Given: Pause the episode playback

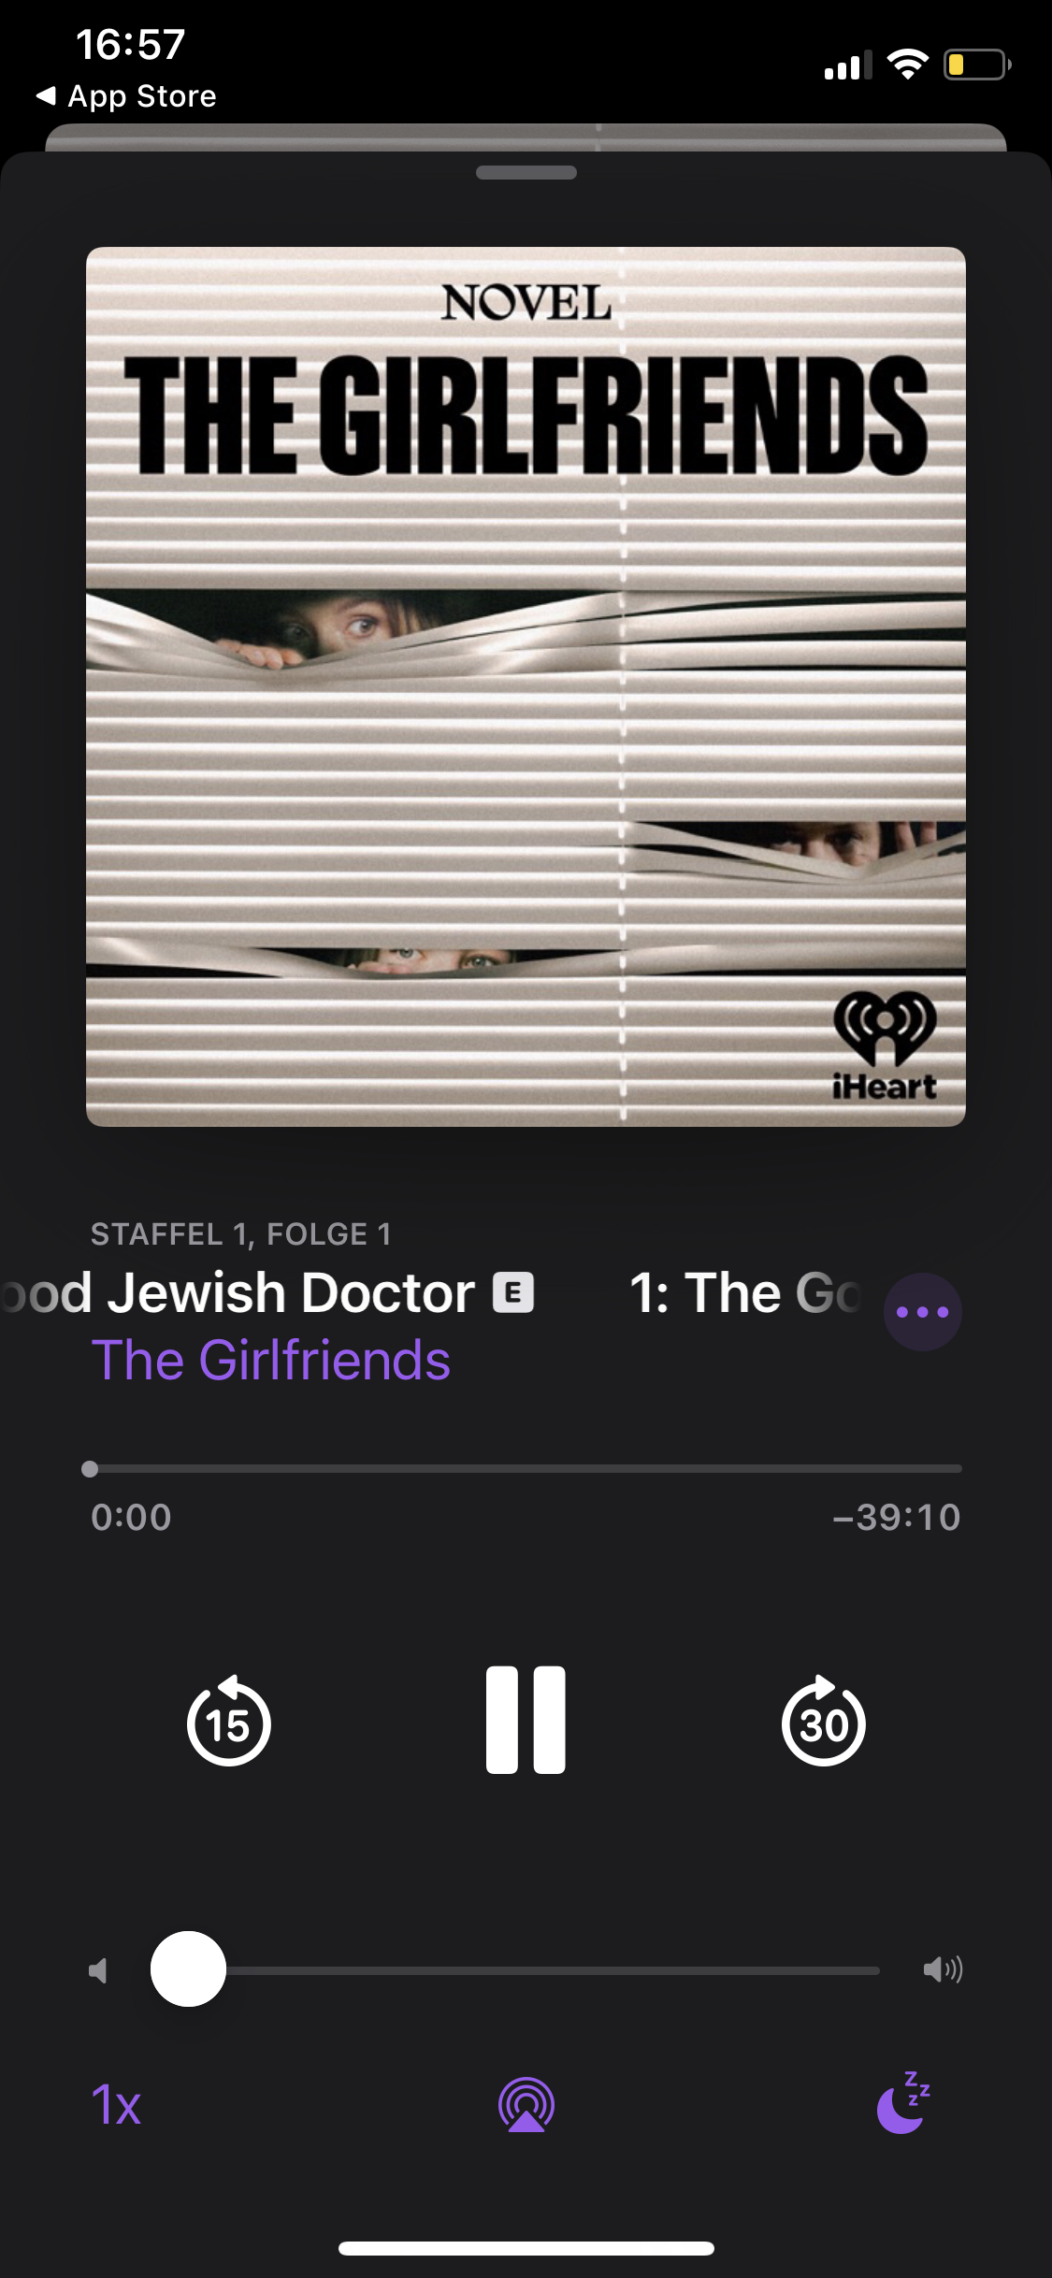Looking at the screenshot, I should (526, 1719).
